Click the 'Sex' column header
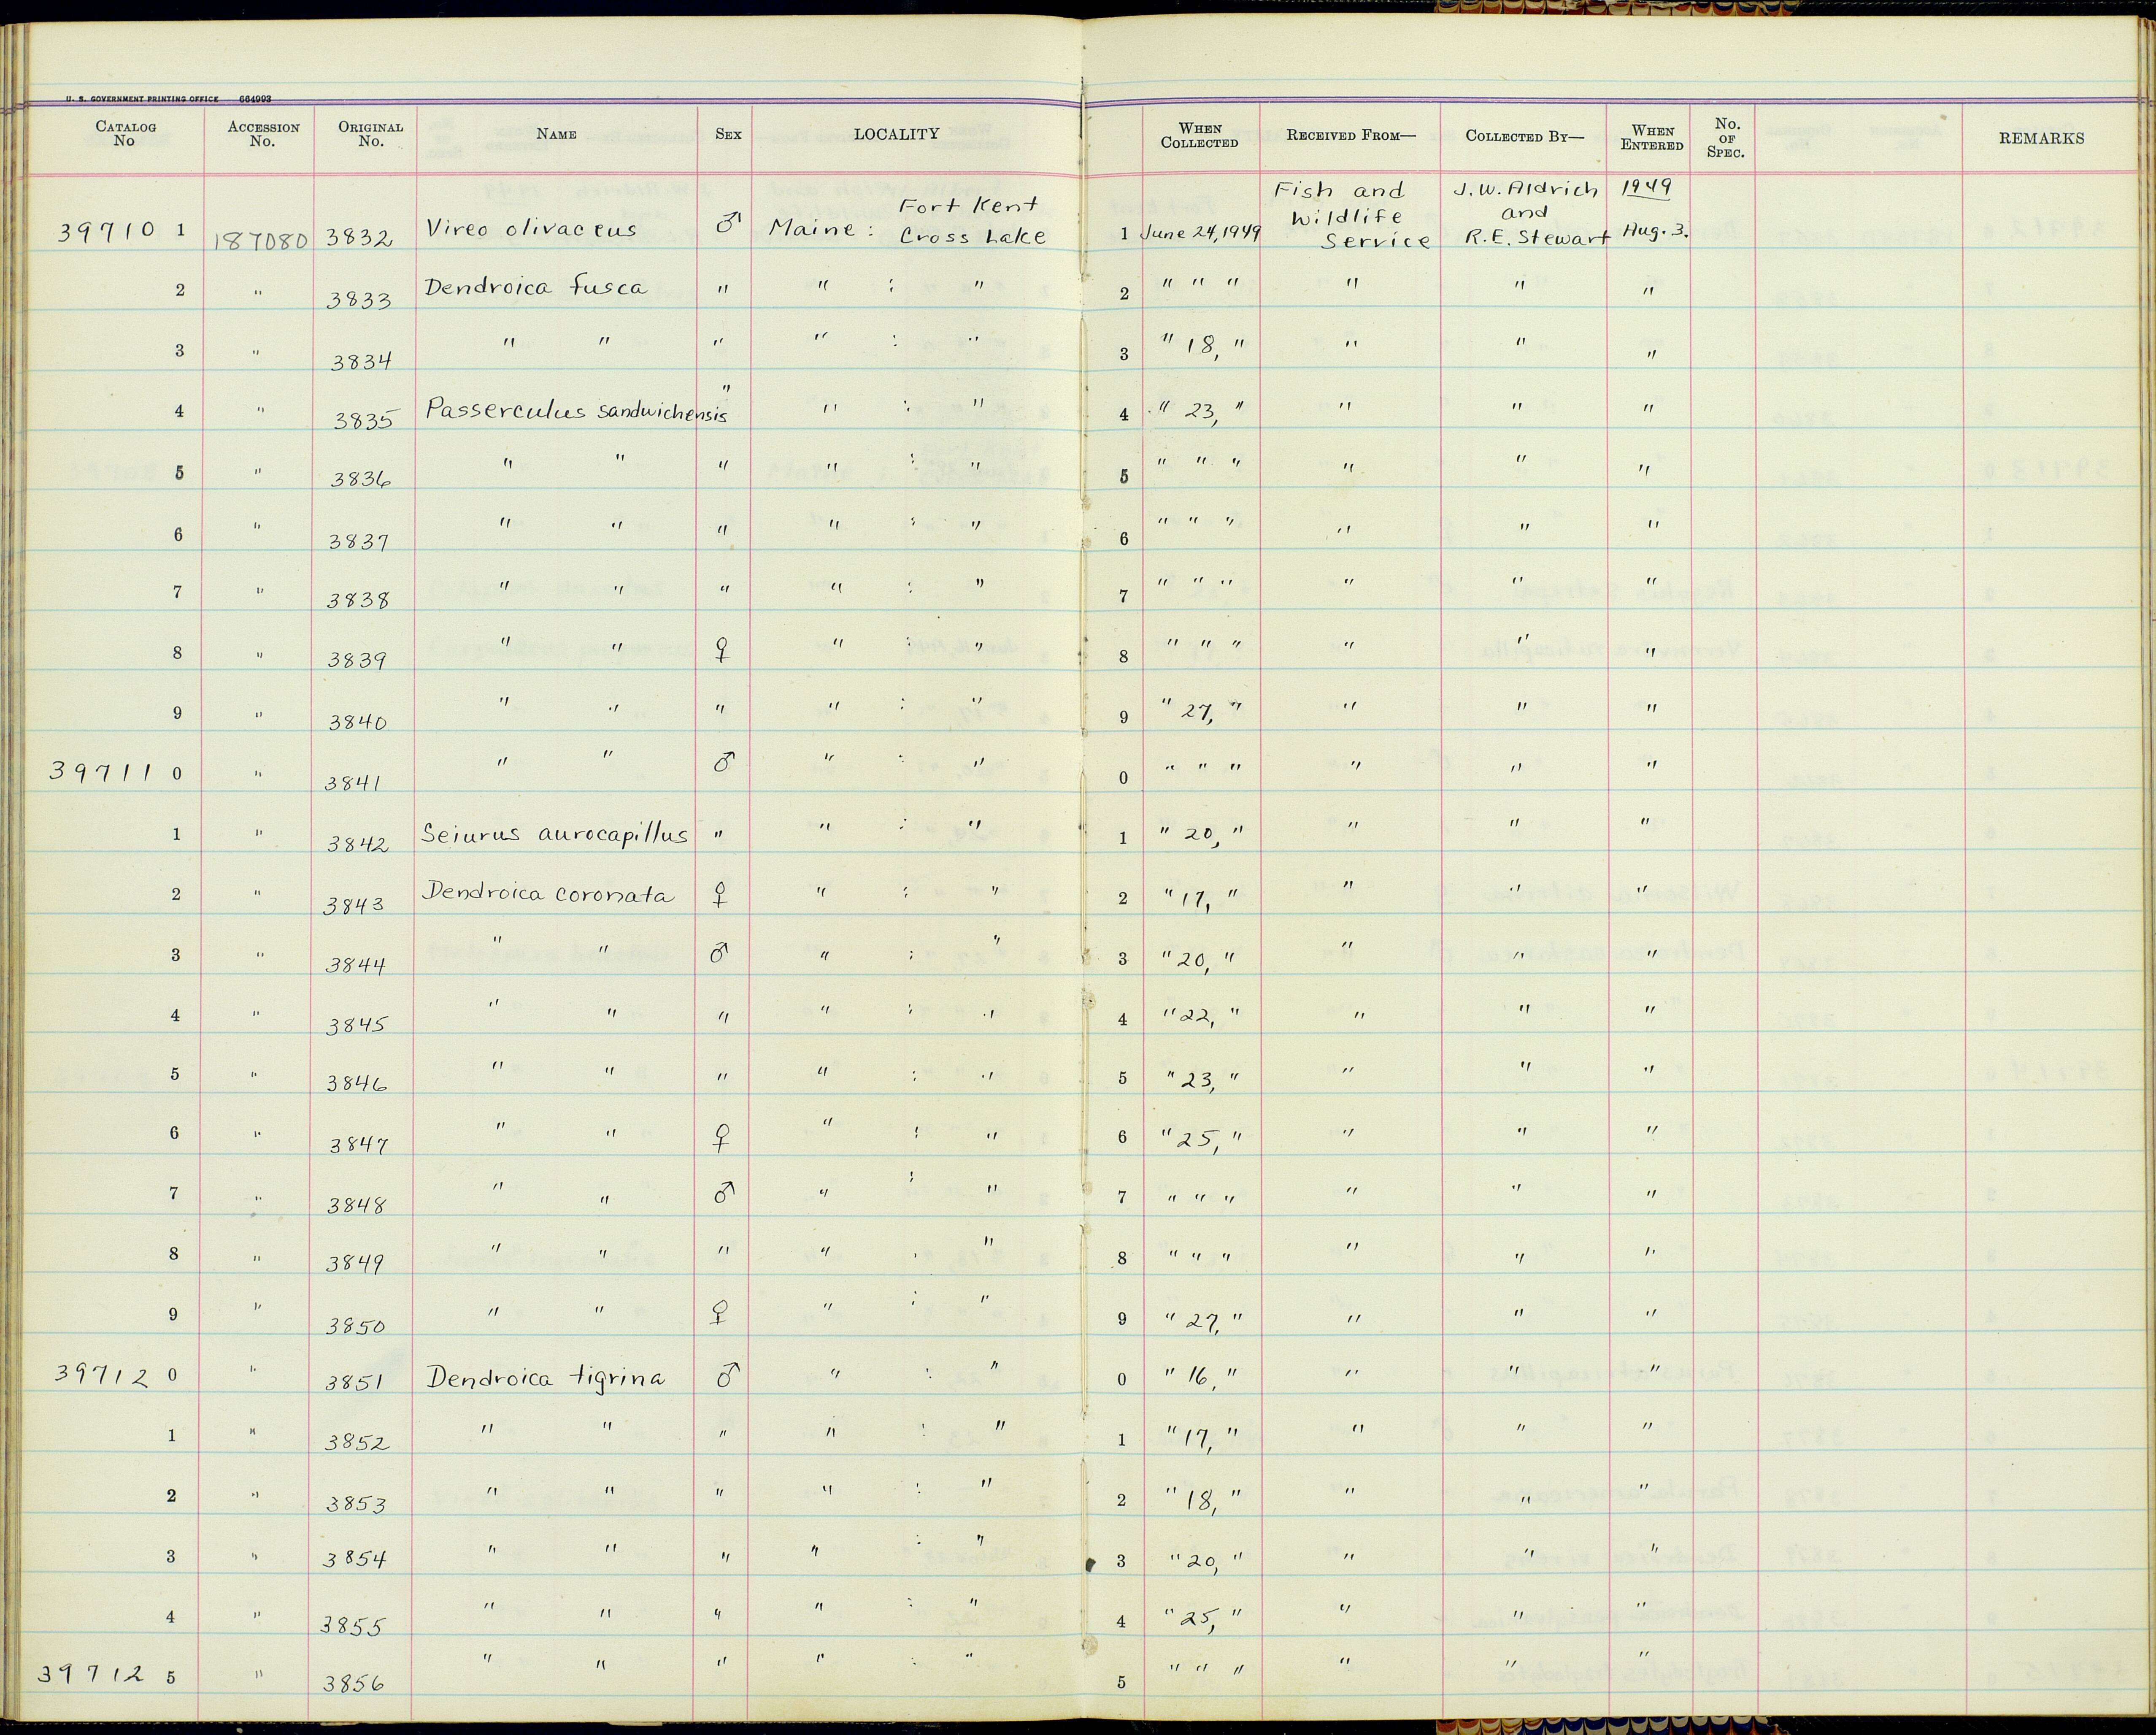This screenshot has width=2156, height=1735. pyautogui.click(x=728, y=135)
